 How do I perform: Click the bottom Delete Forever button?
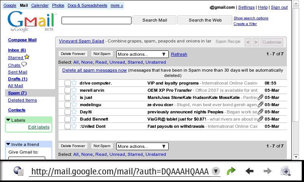click(73, 146)
